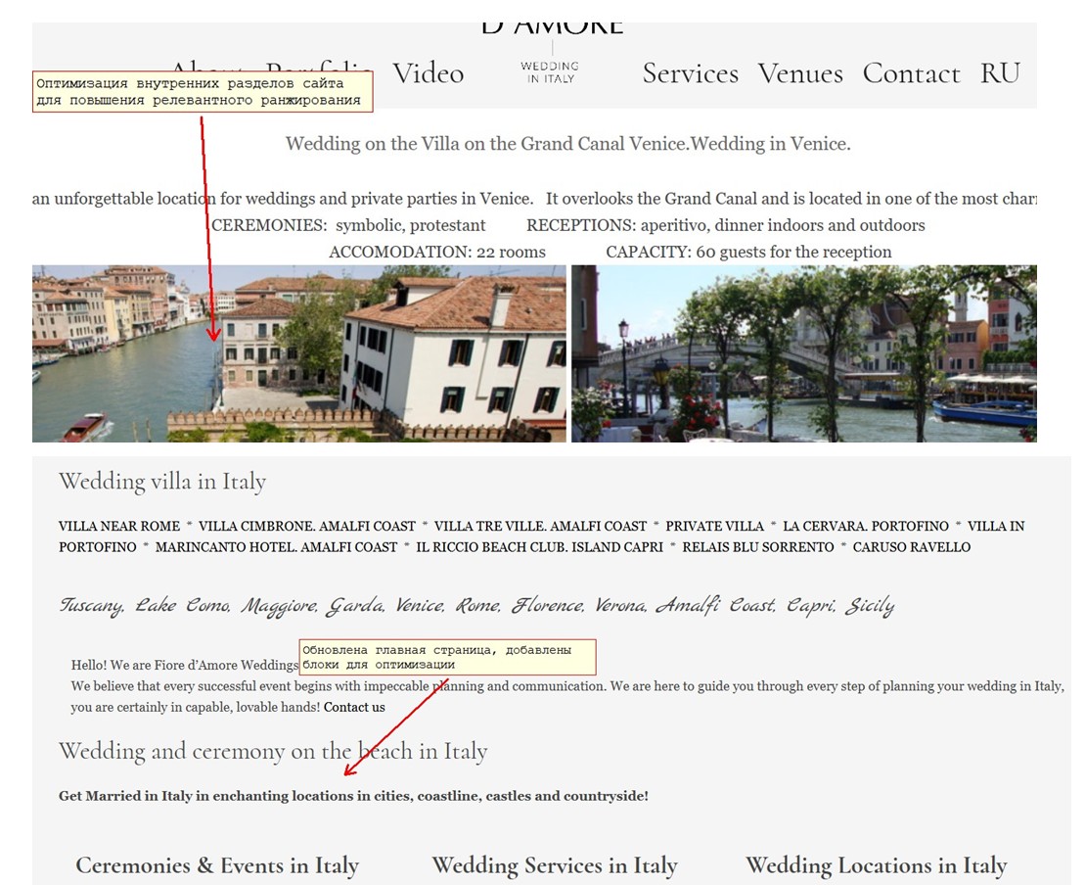Open Villa Cimbrone. Amalfi Coast link
The height and width of the screenshot is (885, 1085).
pyautogui.click(x=307, y=527)
